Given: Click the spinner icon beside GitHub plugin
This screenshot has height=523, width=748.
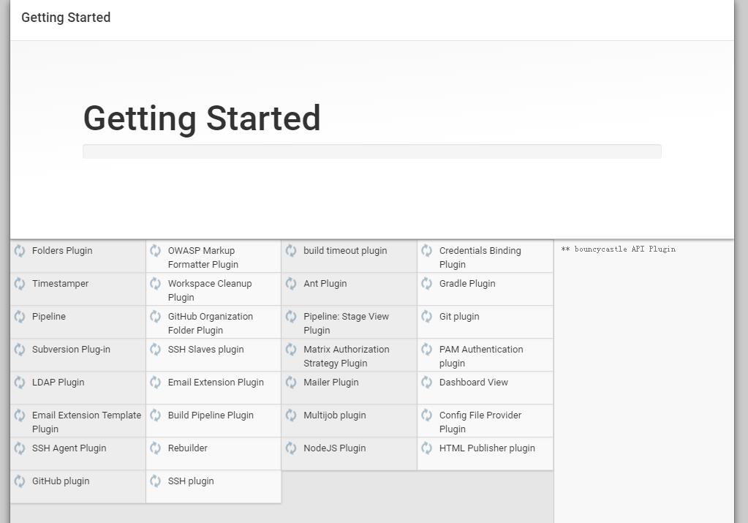Looking at the screenshot, I should click(20, 481).
